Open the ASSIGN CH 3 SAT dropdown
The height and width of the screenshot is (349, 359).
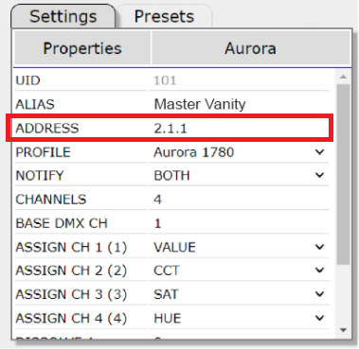(x=319, y=294)
